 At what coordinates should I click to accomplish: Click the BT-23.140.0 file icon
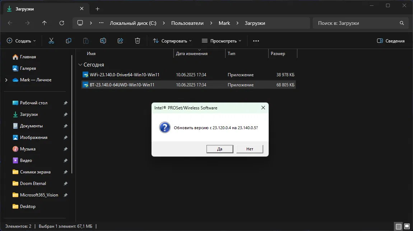(85, 85)
